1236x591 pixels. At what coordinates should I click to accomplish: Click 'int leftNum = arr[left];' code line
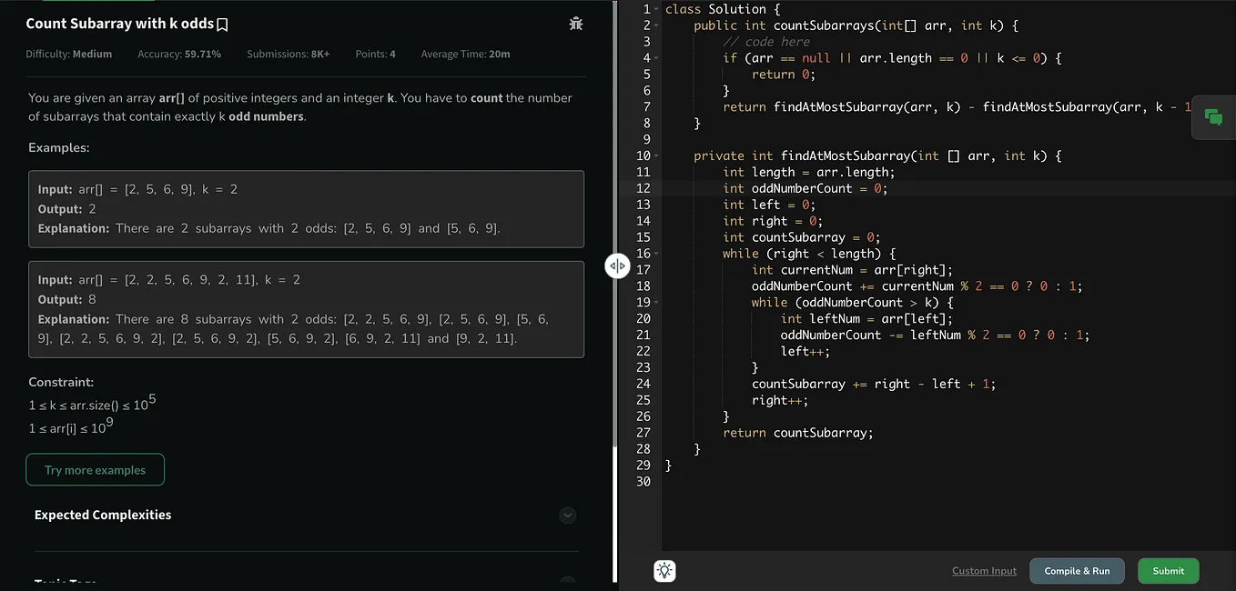pos(866,318)
